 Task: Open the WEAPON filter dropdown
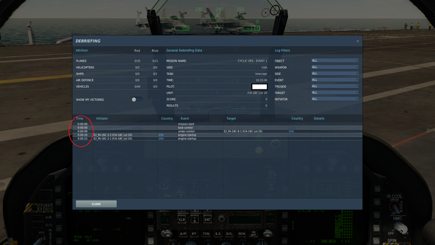pyautogui.click(x=335, y=67)
